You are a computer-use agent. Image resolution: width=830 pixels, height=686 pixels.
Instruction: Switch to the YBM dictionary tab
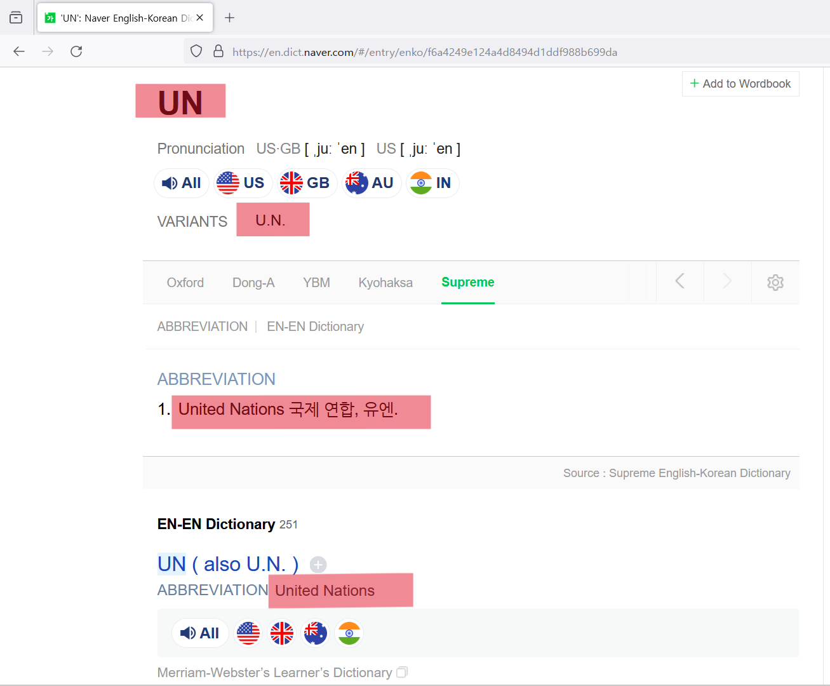click(316, 283)
